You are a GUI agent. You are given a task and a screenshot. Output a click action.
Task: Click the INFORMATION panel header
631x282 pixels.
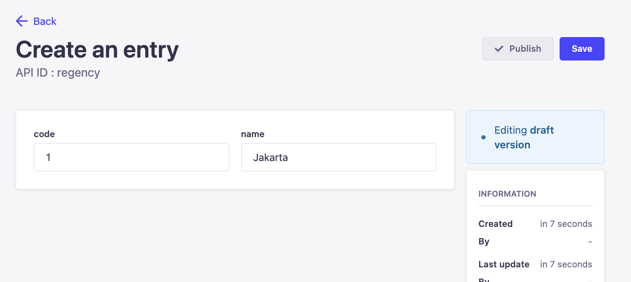[507, 194]
